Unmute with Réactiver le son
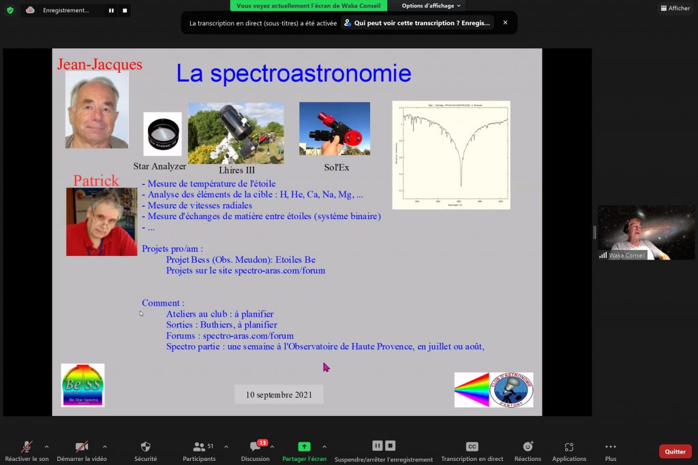Image resolution: width=698 pixels, height=465 pixels. coord(27,451)
